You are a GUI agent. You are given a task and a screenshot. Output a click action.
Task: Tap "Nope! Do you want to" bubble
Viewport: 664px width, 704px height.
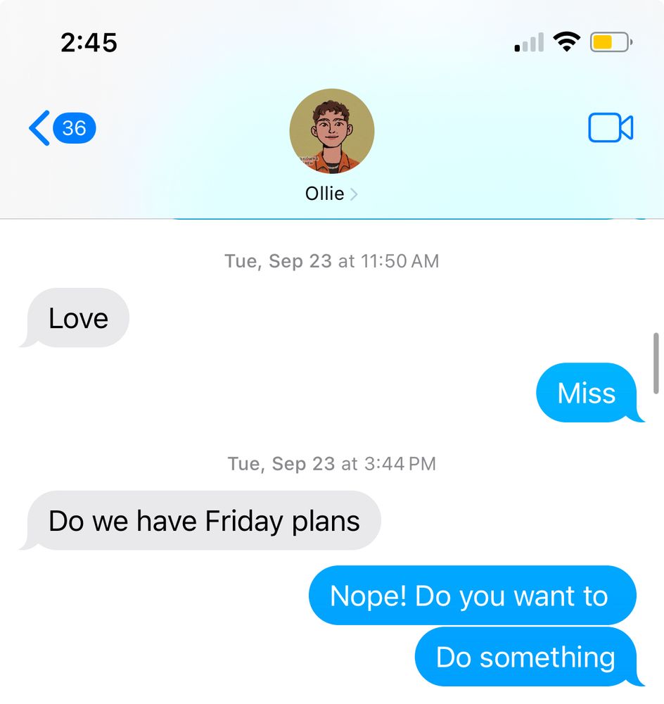pyautogui.click(x=473, y=596)
